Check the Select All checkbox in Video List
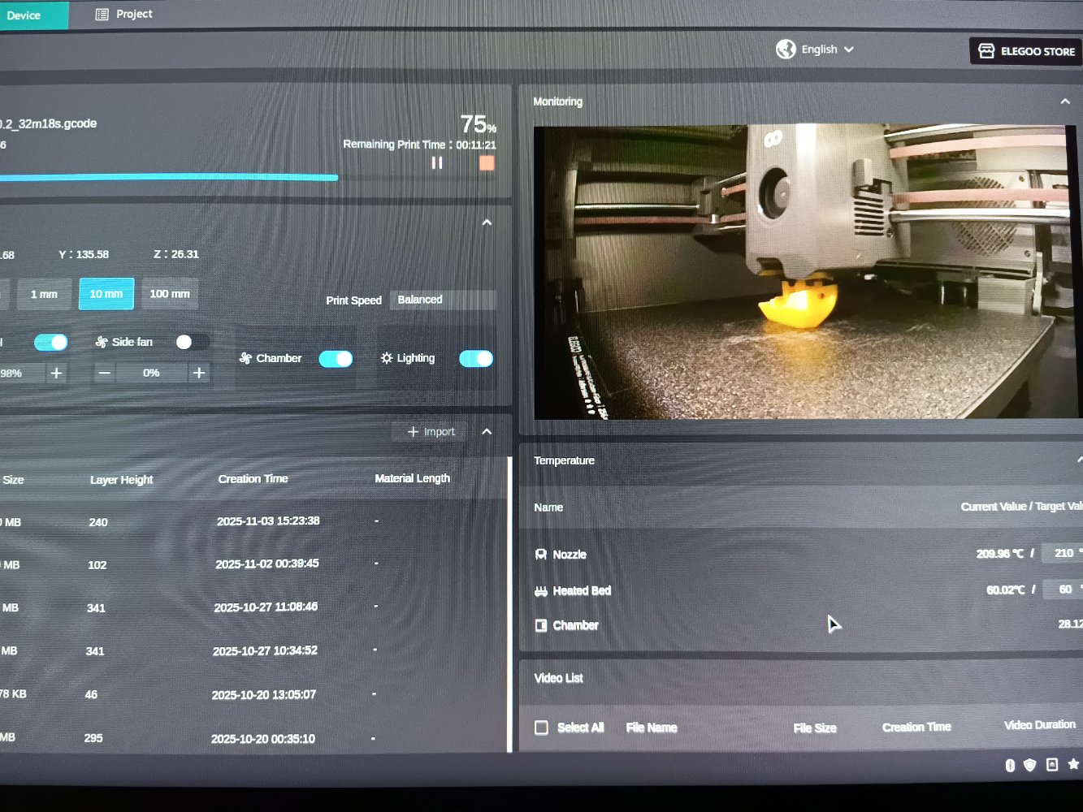 (x=542, y=728)
